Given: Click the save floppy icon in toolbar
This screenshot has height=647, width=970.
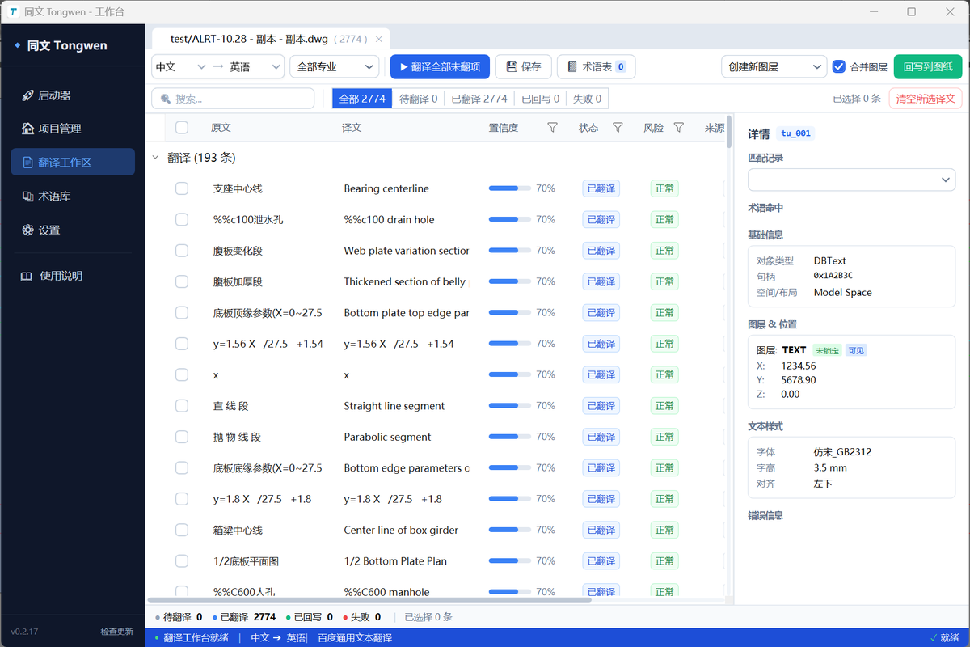Looking at the screenshot, I should (512, 67).
